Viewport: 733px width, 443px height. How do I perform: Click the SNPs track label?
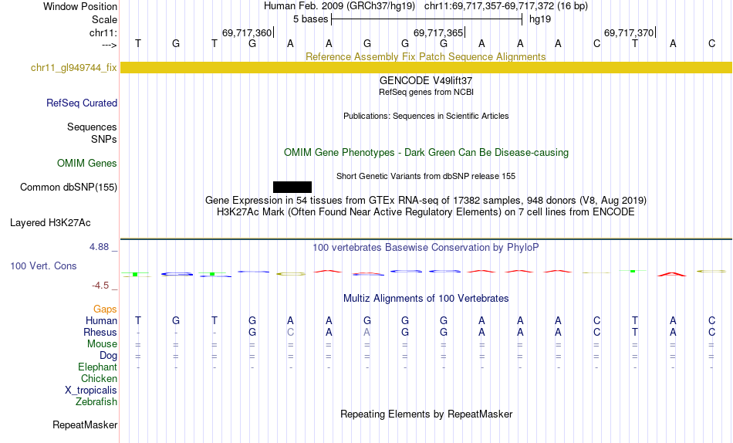click(104, 139)
